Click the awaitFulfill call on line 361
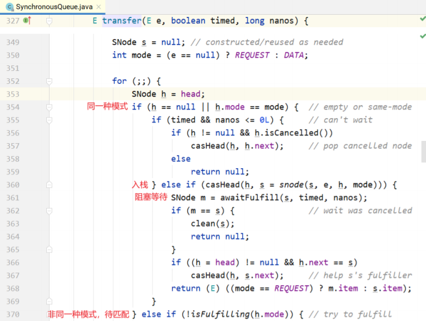 (250, 197)
